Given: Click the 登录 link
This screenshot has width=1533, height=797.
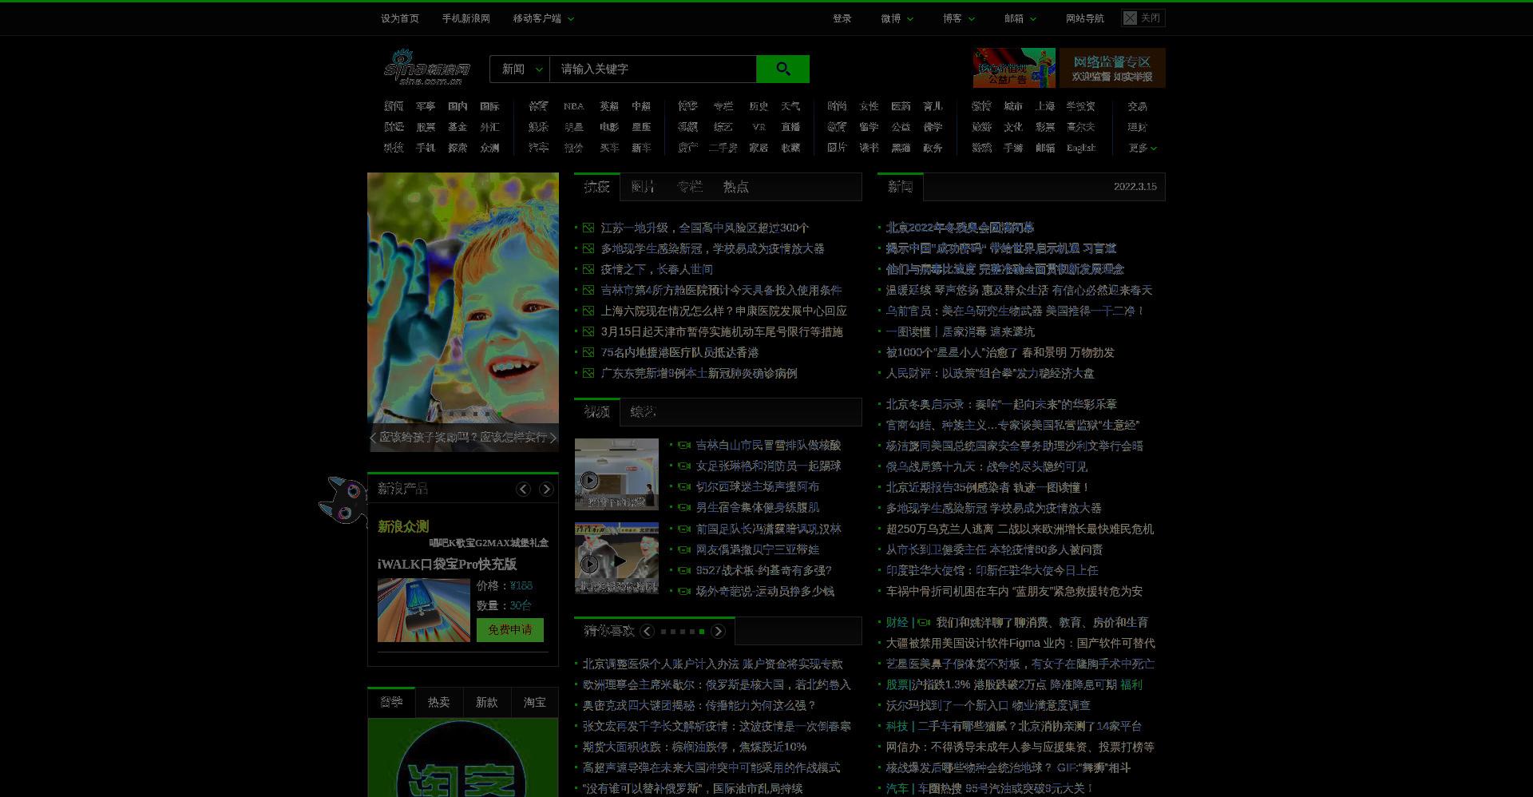Looking at the screenshot, I should pyautogui.click(x=842, y=18).
